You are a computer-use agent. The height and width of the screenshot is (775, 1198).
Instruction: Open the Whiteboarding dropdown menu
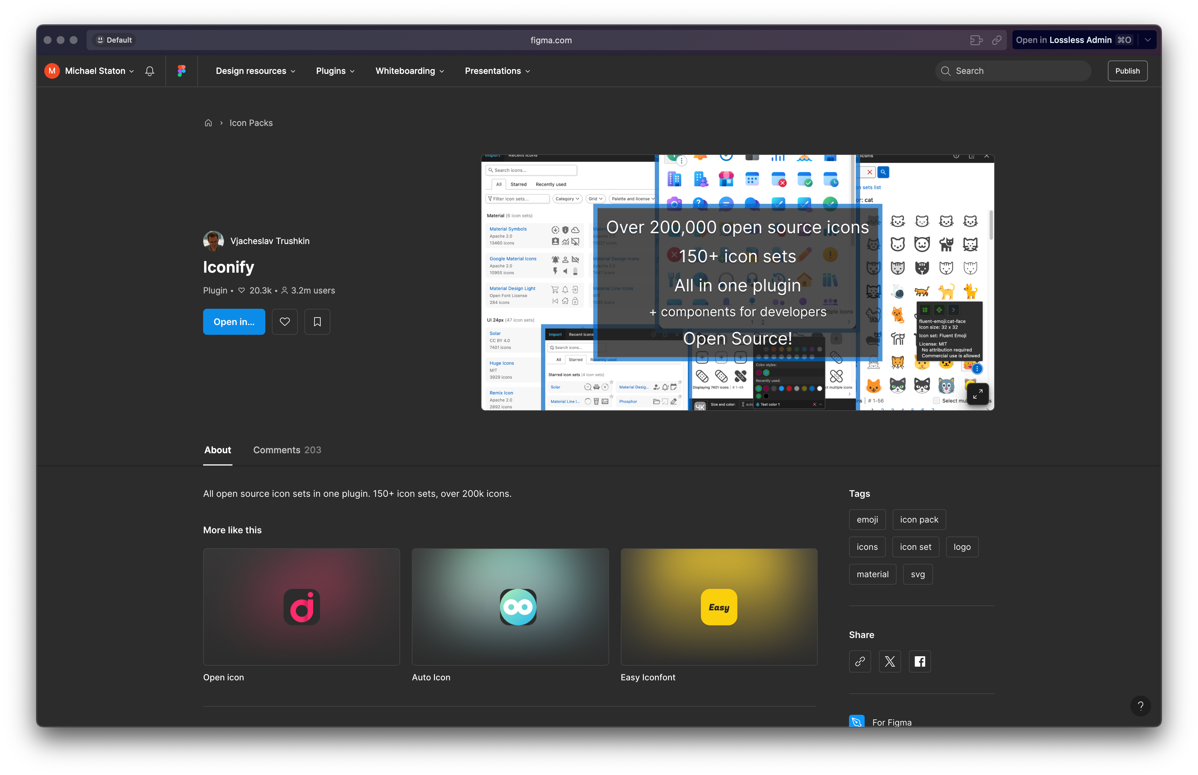410,71
